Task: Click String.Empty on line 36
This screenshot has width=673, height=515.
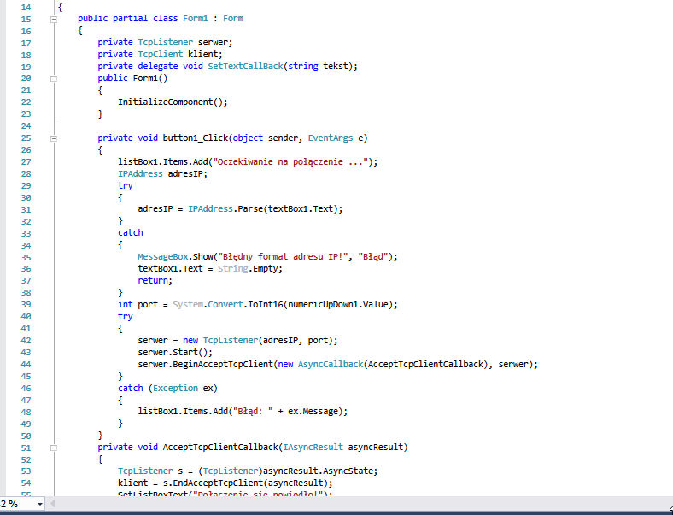Action: pos(248,269)
